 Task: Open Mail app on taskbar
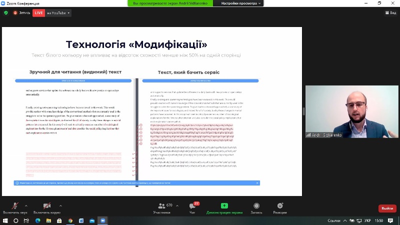tap(92, 220)
